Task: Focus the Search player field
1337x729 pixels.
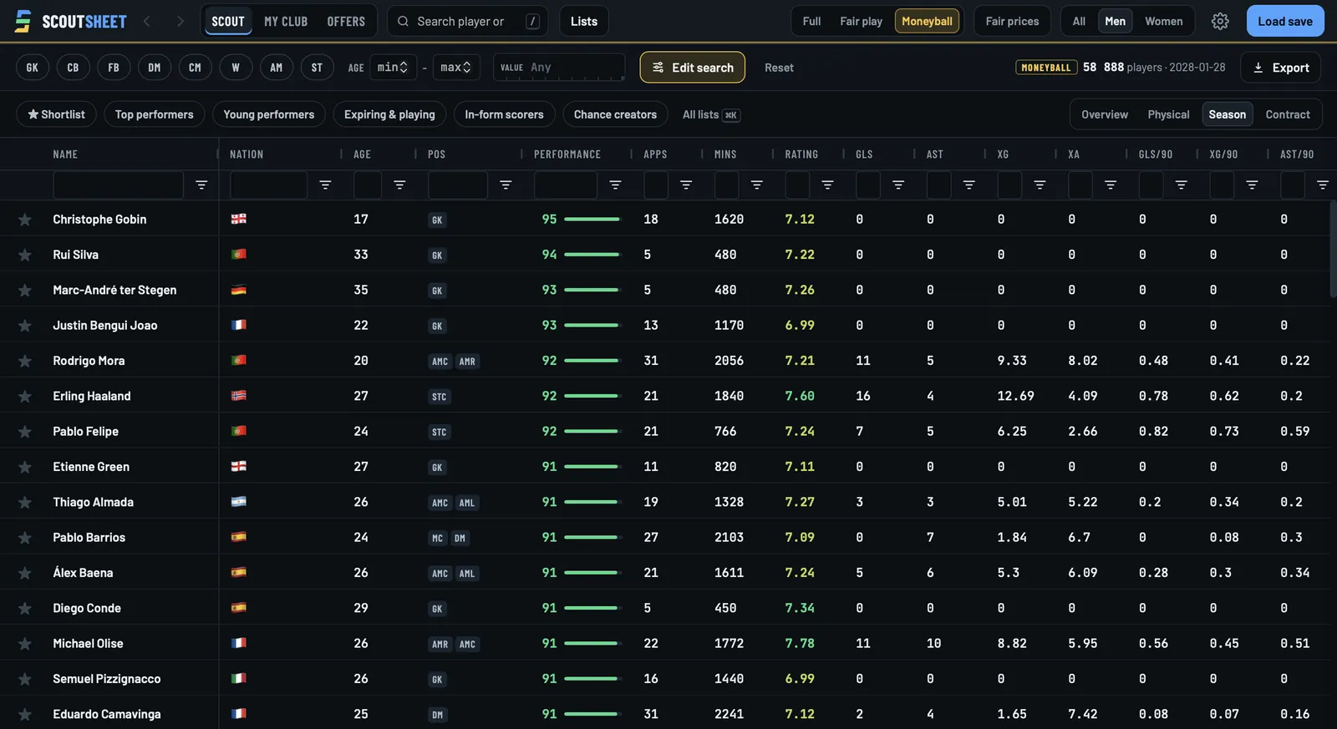Action: click(467, 21)
